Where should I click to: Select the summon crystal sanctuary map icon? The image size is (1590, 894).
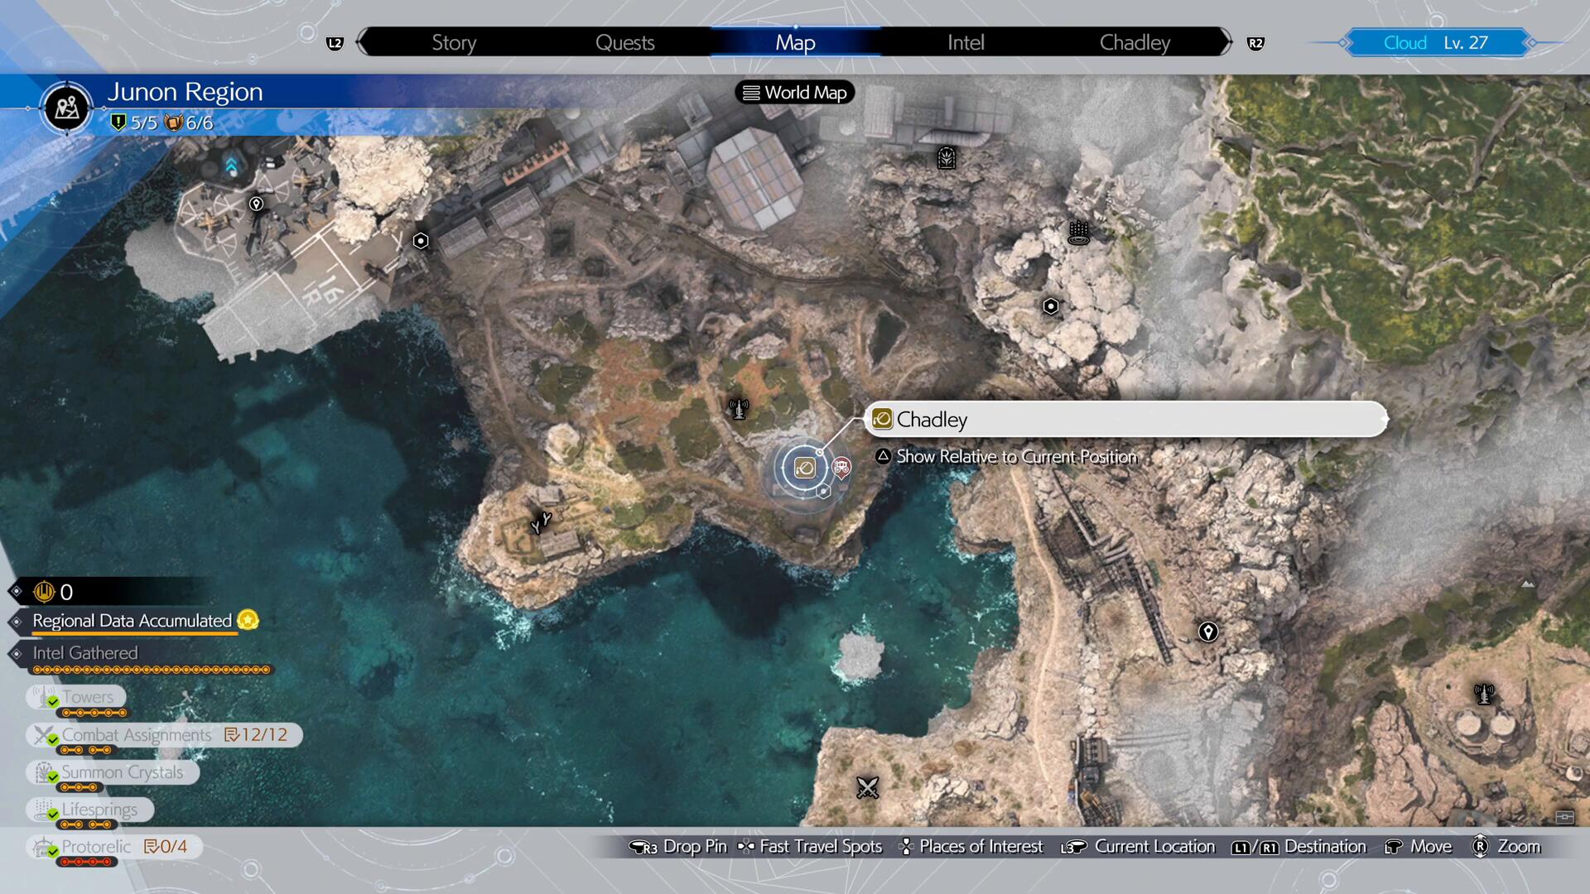tap(947, 157)
